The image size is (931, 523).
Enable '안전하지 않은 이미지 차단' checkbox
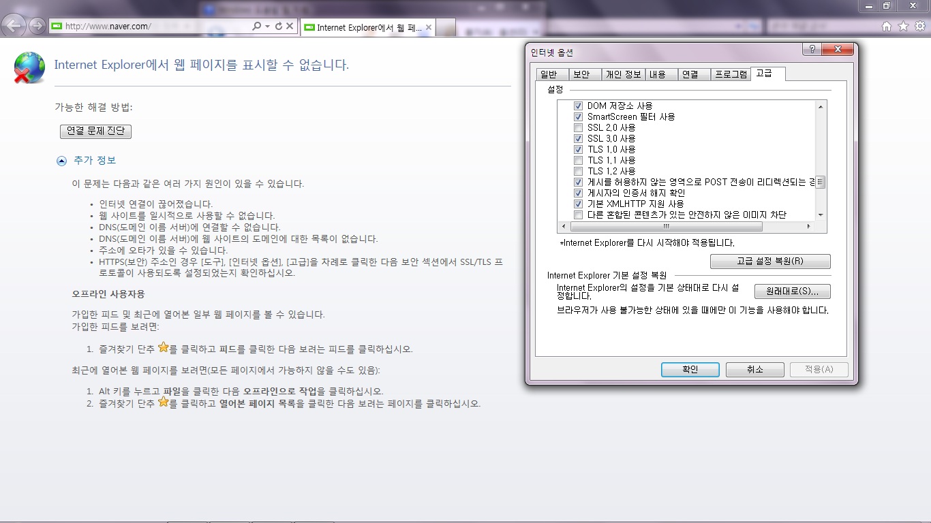pos(579,215)
